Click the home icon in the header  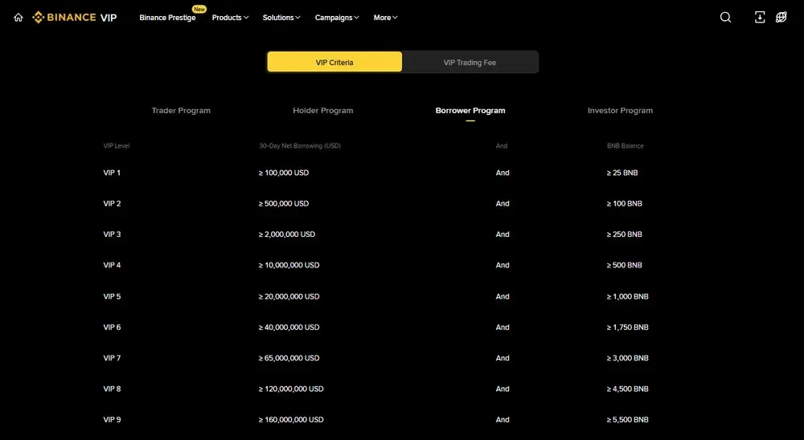point(18,18)
